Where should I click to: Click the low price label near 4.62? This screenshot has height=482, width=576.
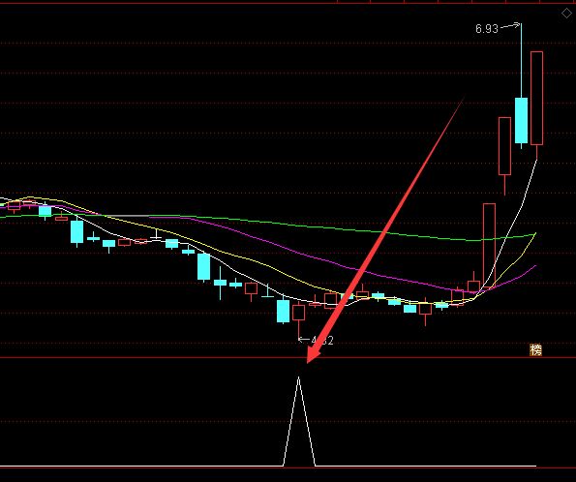click(321, 341)
